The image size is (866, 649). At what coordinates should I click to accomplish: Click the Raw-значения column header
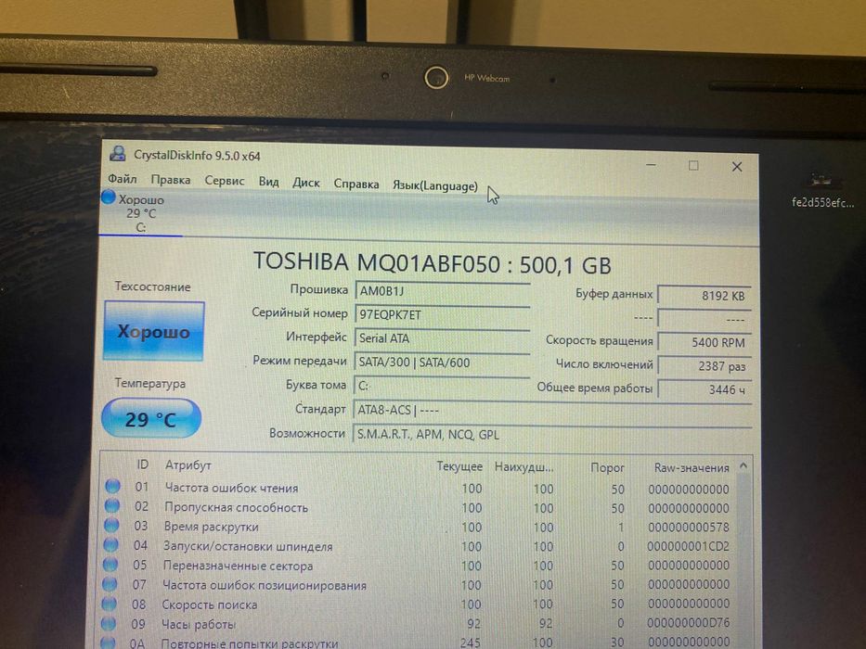pos(692,468)
